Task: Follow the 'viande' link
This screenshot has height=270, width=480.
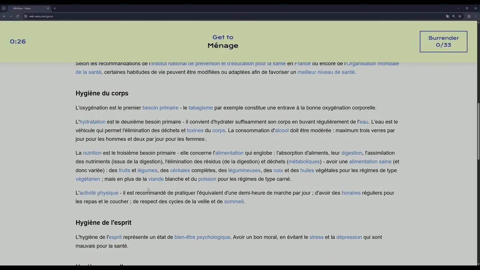Action: pos(156,179)
